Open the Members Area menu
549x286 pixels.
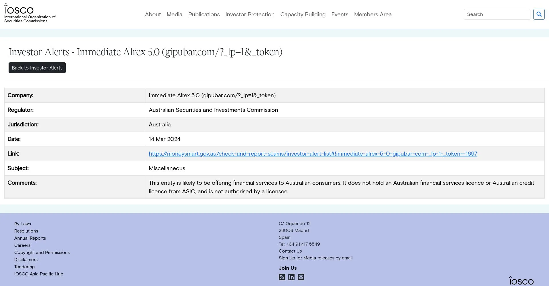tap(373, 14)
